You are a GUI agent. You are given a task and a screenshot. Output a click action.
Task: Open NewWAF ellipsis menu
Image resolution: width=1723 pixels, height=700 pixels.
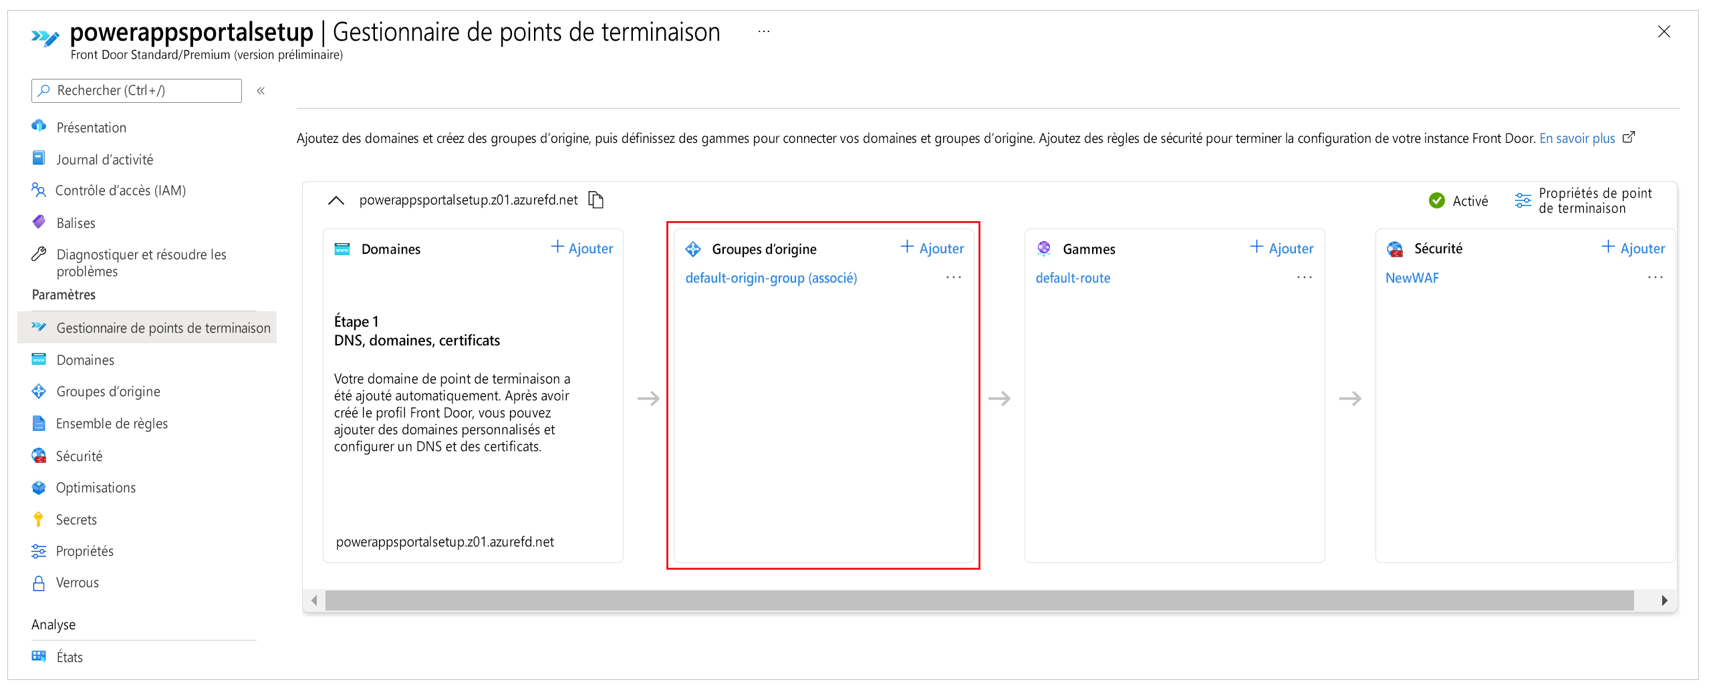click(x=1655, y=277)
